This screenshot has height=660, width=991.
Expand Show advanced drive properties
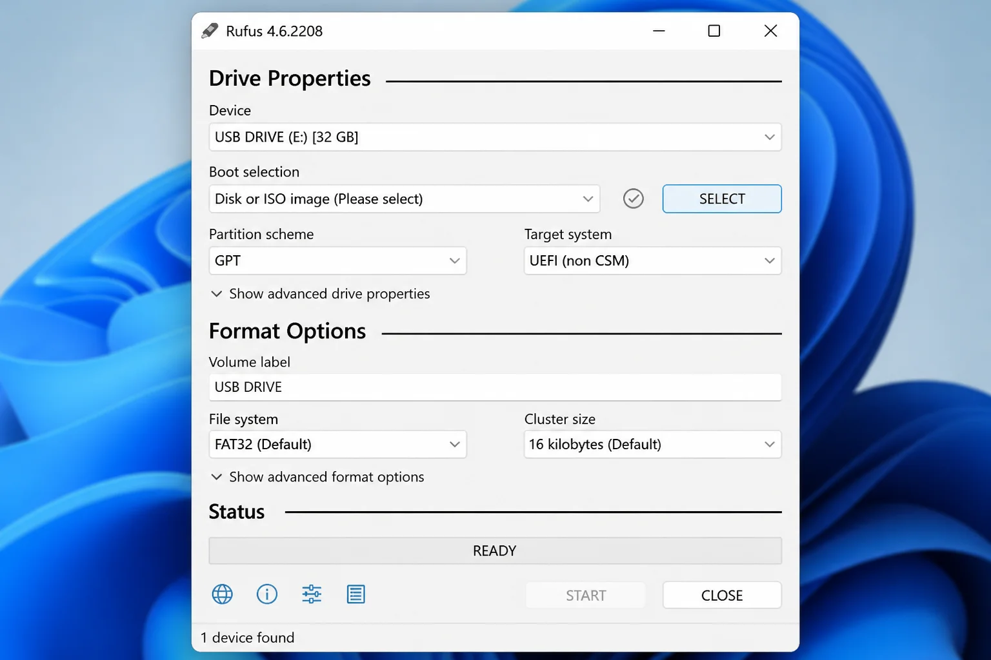coord(321,294)
